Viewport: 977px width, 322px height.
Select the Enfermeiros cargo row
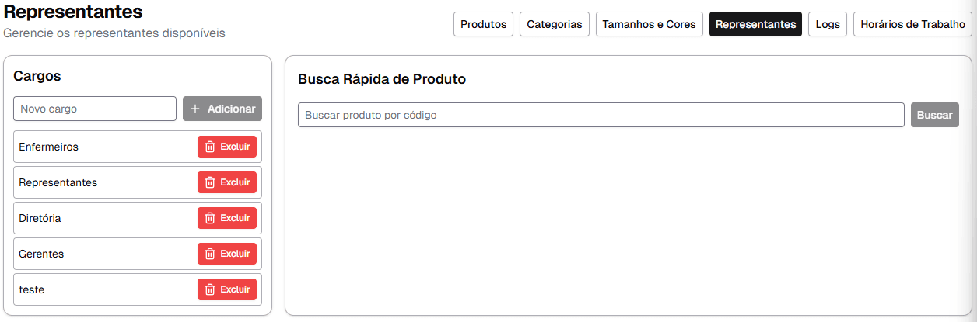pos(101,147)
